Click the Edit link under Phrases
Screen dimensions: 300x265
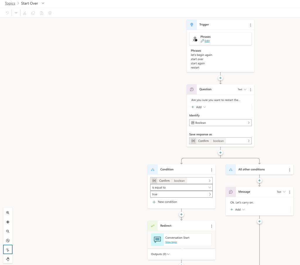point(207,41)
